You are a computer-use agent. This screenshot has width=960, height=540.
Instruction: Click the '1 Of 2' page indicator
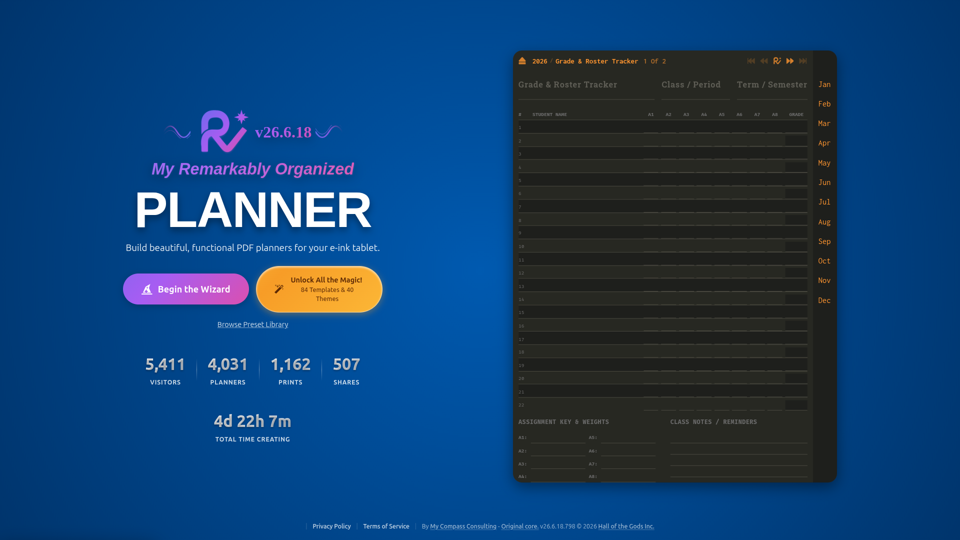tap(654, 61)
